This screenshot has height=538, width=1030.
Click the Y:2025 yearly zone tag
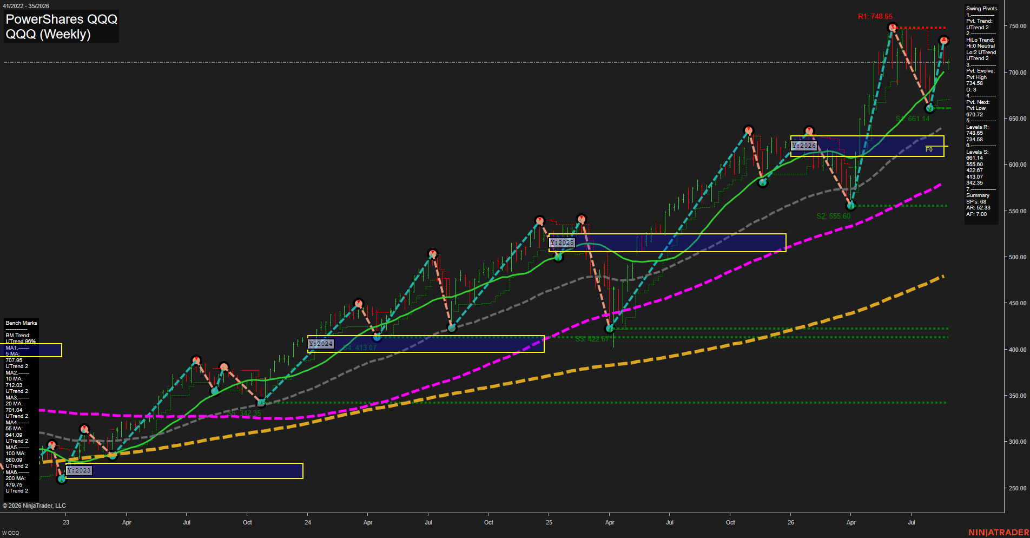tap(562, 242)
